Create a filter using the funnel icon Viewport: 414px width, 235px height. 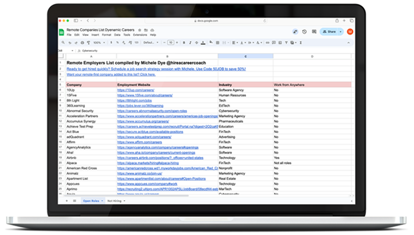tap(286, 42)
